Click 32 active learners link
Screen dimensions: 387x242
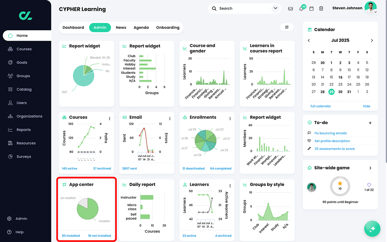189,236
